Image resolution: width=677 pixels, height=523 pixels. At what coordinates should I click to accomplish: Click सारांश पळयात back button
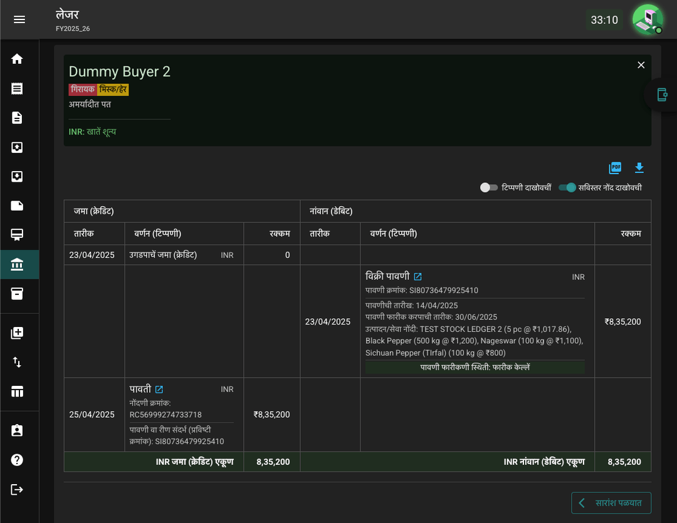(611, 503)
